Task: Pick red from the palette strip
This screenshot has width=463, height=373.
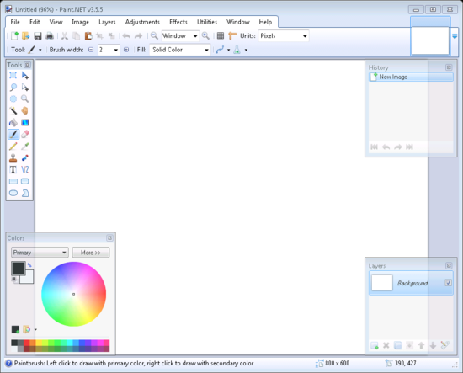Action: point(27,343)
